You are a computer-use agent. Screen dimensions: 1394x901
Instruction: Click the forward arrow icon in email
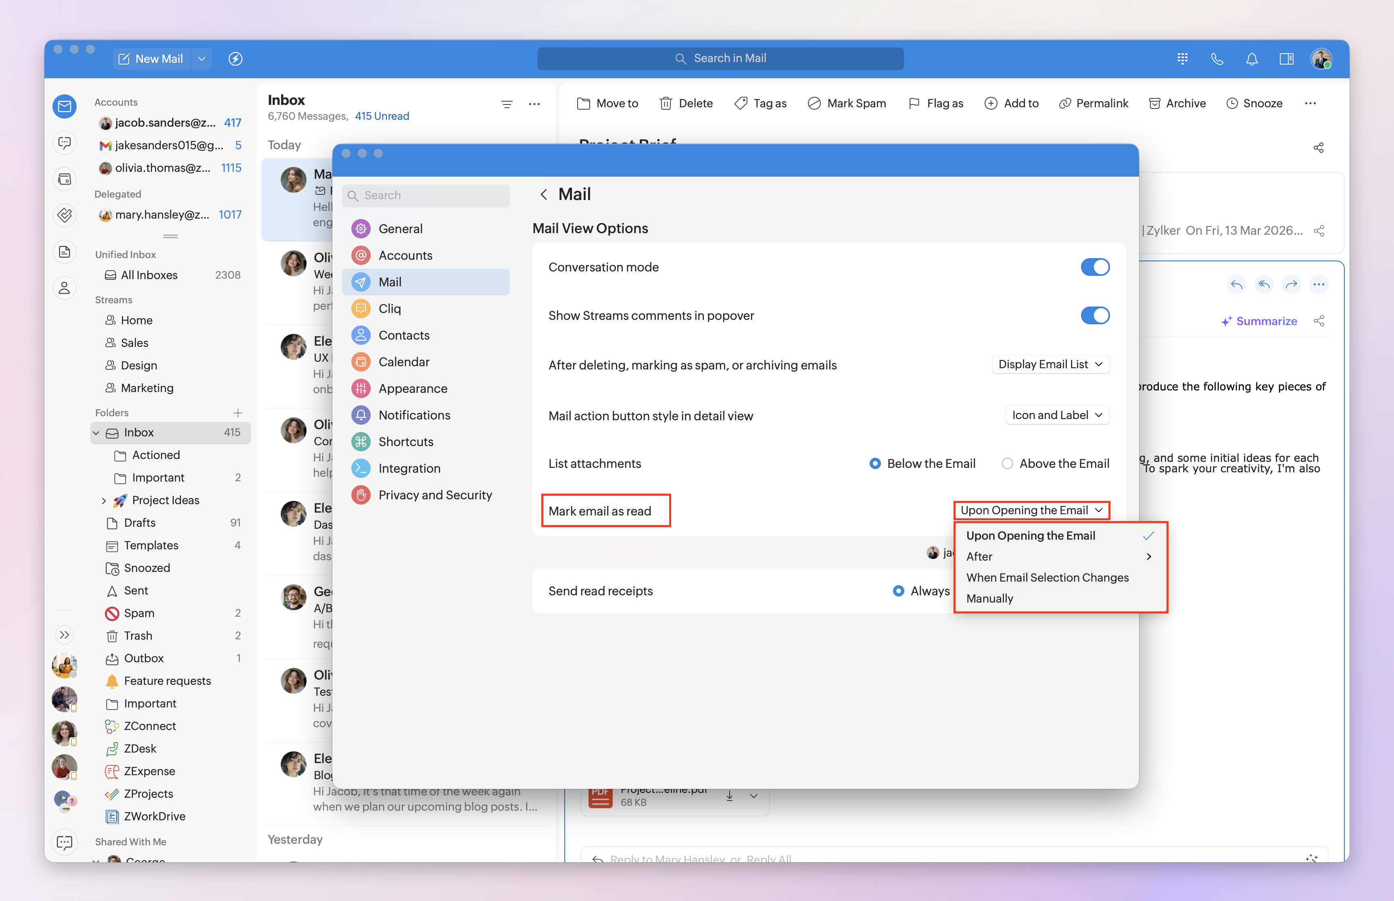coord(1291,285)
